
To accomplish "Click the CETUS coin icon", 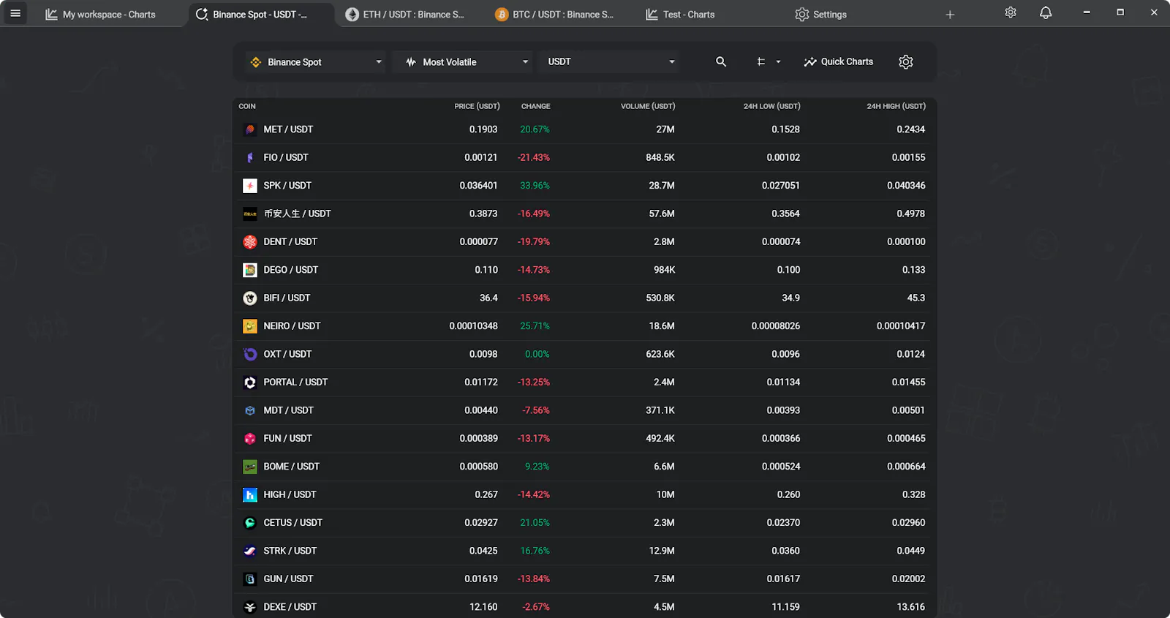I will tap(250, 523).
